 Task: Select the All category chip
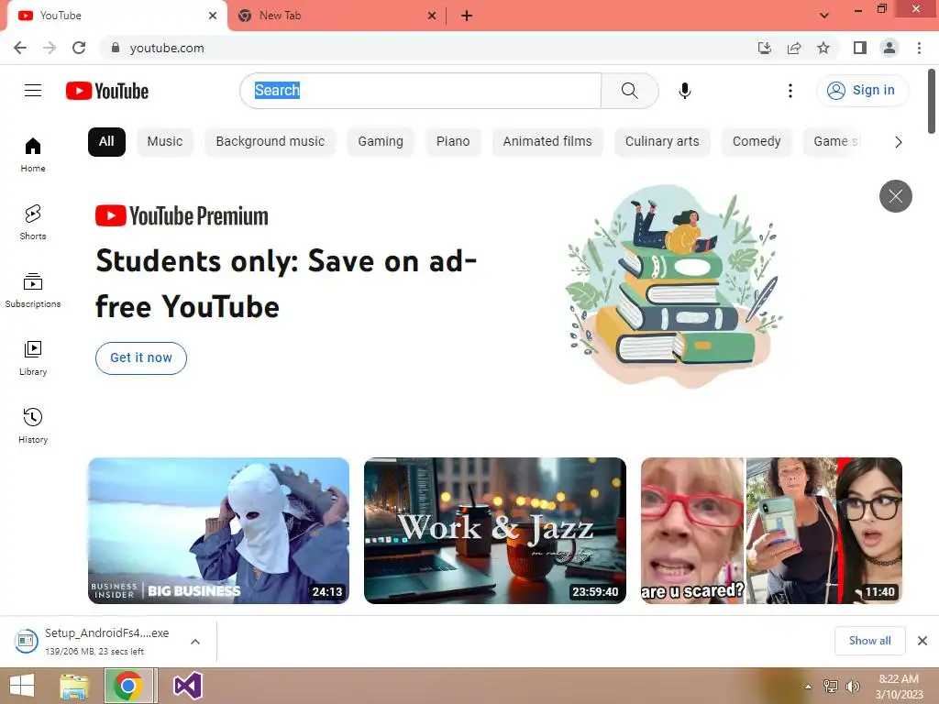(x=106, y=142)
